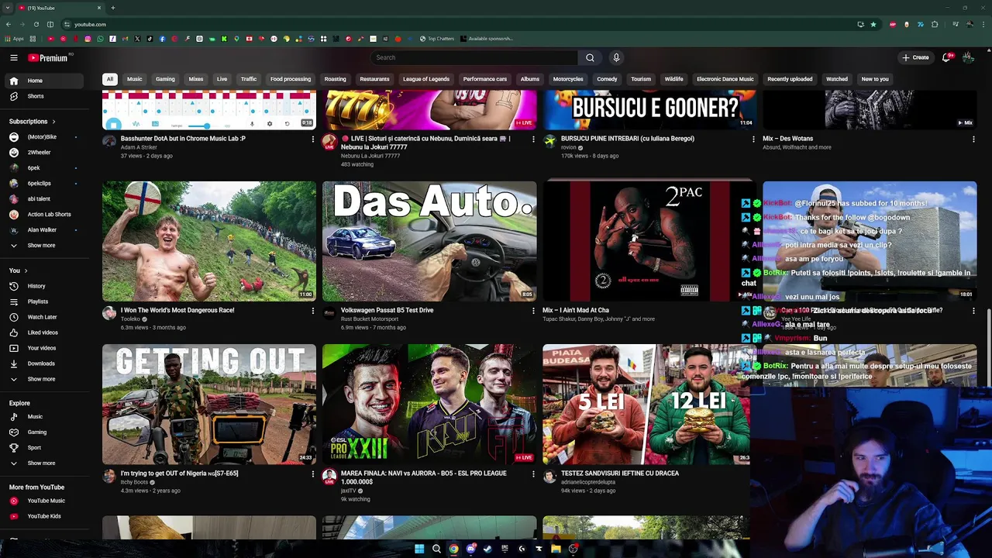The height and width of the screenshot is (558, 992).
Task: Open Watch Later list
Action: point(42,317)
